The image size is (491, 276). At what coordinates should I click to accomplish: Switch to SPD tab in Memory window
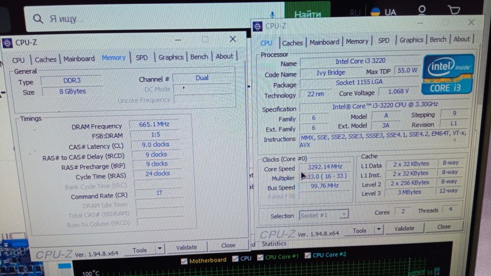point(141,57)
